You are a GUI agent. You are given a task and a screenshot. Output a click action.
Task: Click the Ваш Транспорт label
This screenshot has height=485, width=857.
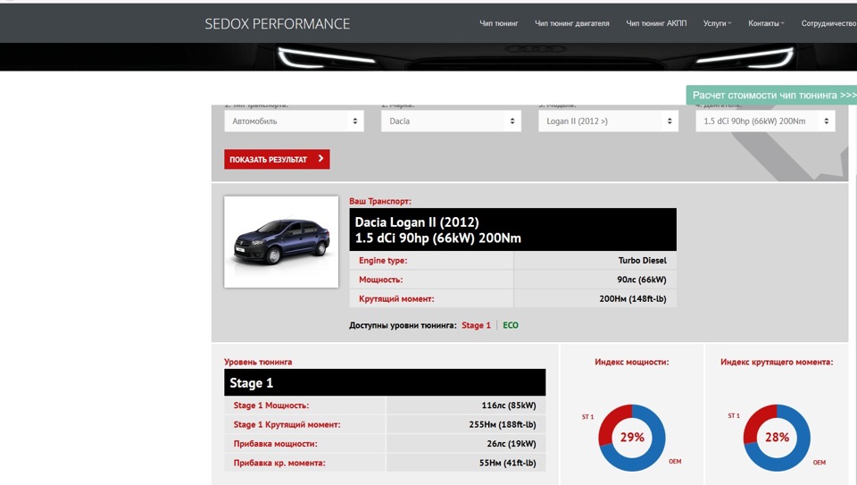tap(380, 201)
